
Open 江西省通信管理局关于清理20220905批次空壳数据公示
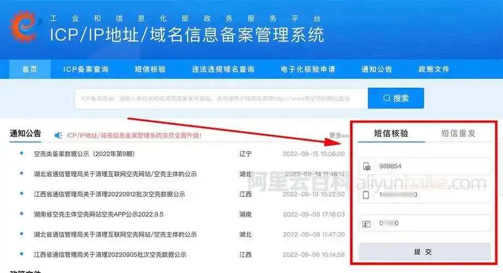click(110, 255)
